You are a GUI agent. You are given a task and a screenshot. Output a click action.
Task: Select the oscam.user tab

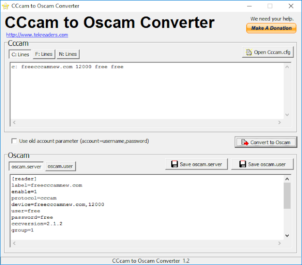(x=60, y=166)
